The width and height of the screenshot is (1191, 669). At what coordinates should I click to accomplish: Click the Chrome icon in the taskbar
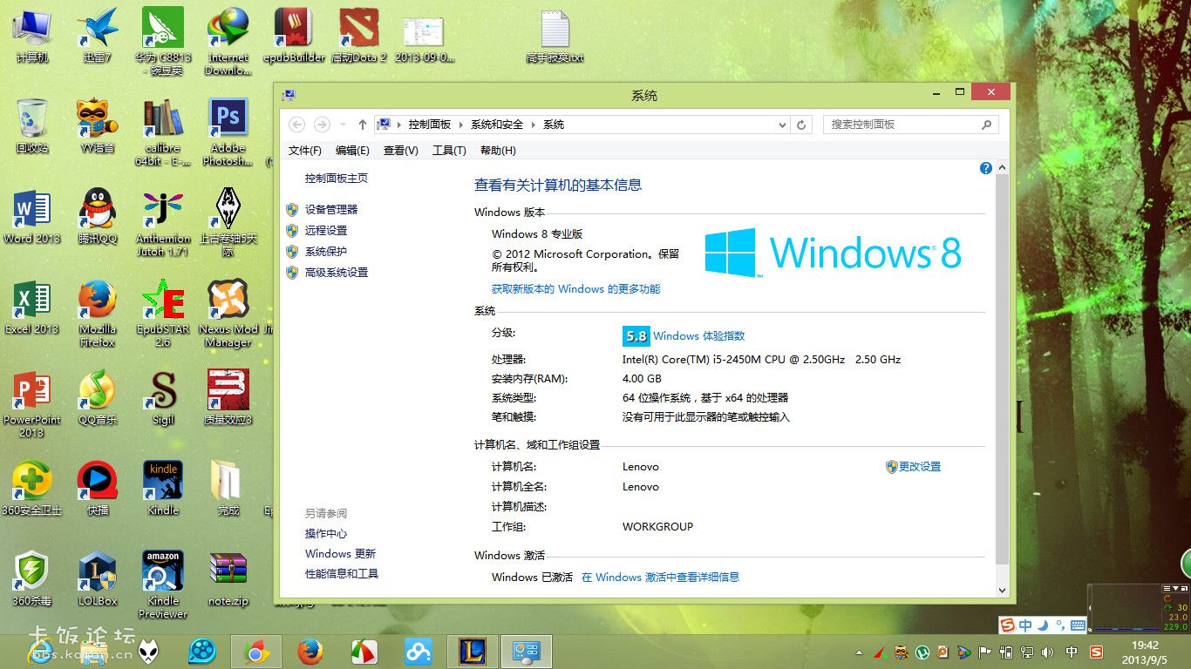[x=255, y=652]
